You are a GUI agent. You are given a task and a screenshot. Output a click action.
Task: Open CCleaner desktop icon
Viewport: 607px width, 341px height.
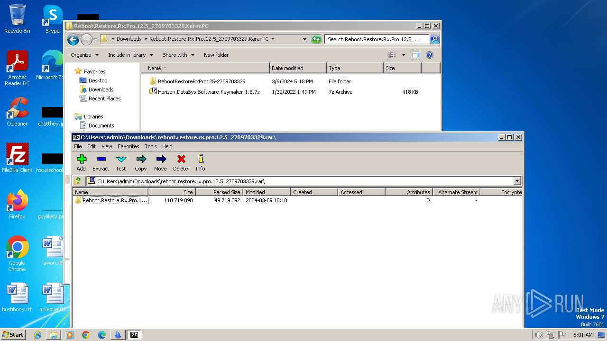17,112
